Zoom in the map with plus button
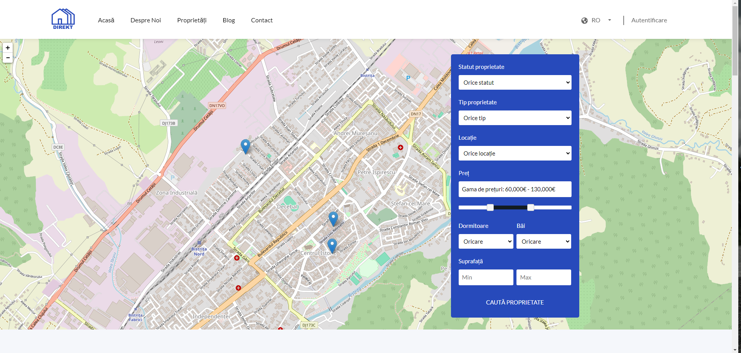This screenshot has height=353, width=741. point(8,48)
